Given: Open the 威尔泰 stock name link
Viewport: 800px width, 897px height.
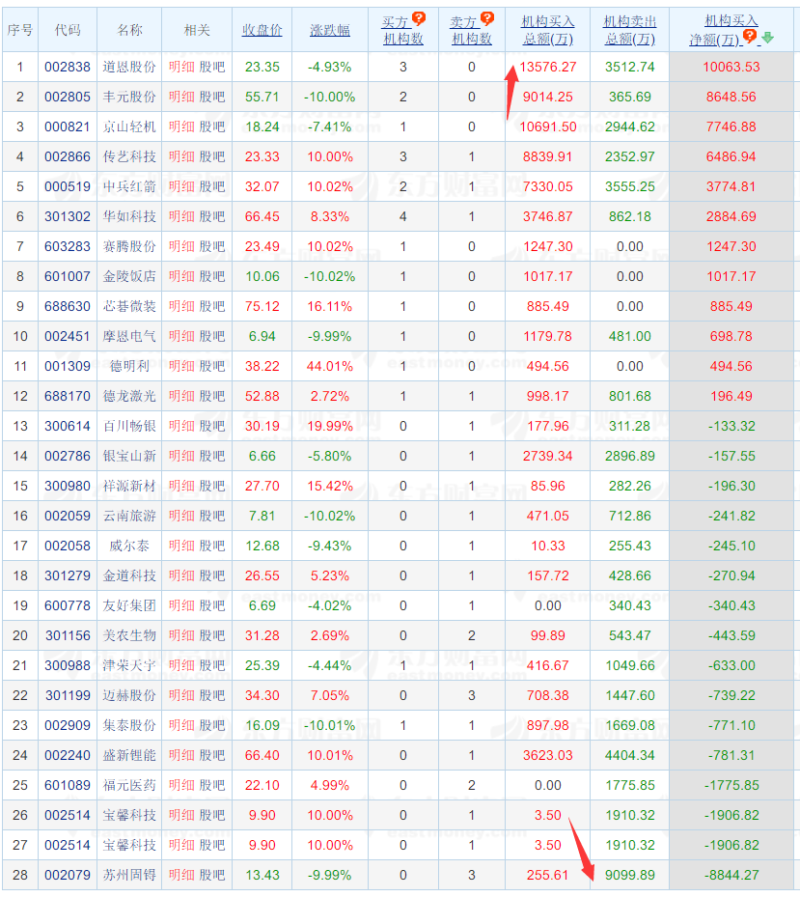Looking at the screenshot, I should point(129,546).
